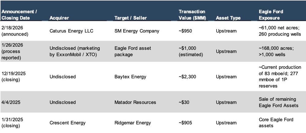The height and width of the screenshot is (133, 306).
Task: Select the Baytex Energy cell
Action: tap(131, 77)
